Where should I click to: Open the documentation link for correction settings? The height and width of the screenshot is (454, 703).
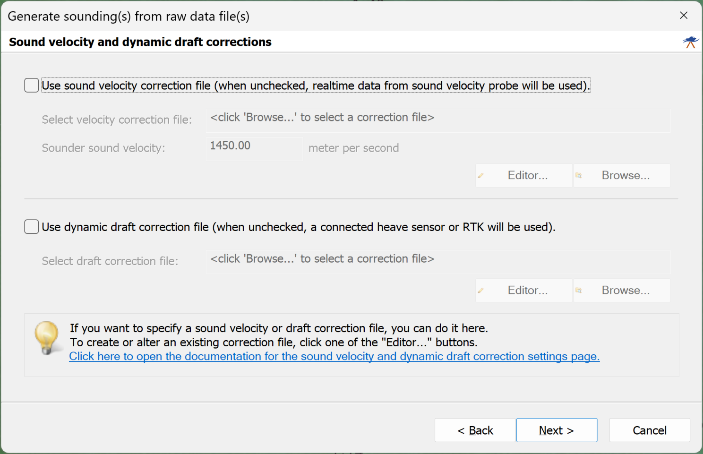334,356
